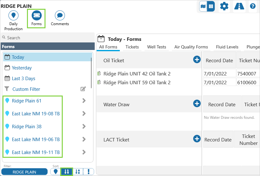The width and height of the screenshot is (260, 176).
Task: Switch to map view toggle
Action: pos(203,6)
